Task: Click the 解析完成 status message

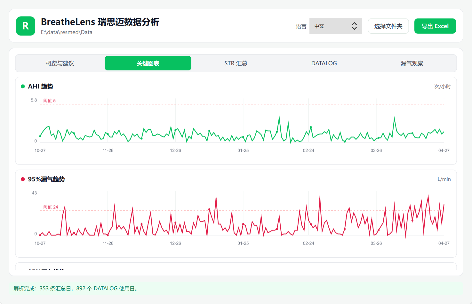Action: pyautogui.click(x=76, y=288)
